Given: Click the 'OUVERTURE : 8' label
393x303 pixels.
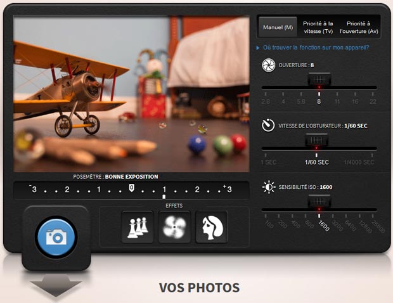Looking at the screenshot, I should tap(296, 65).
